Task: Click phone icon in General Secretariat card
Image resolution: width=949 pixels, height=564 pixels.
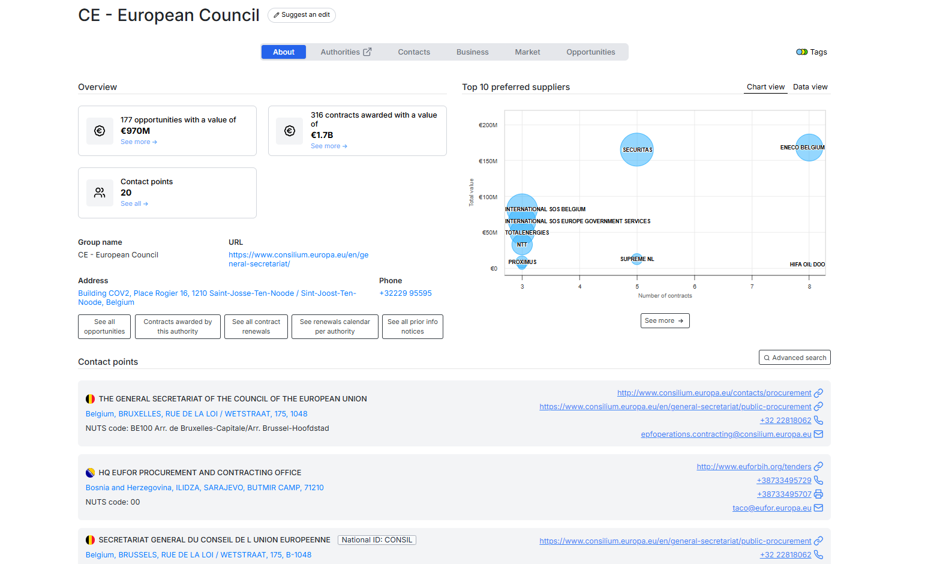Action: pos(818,421)
